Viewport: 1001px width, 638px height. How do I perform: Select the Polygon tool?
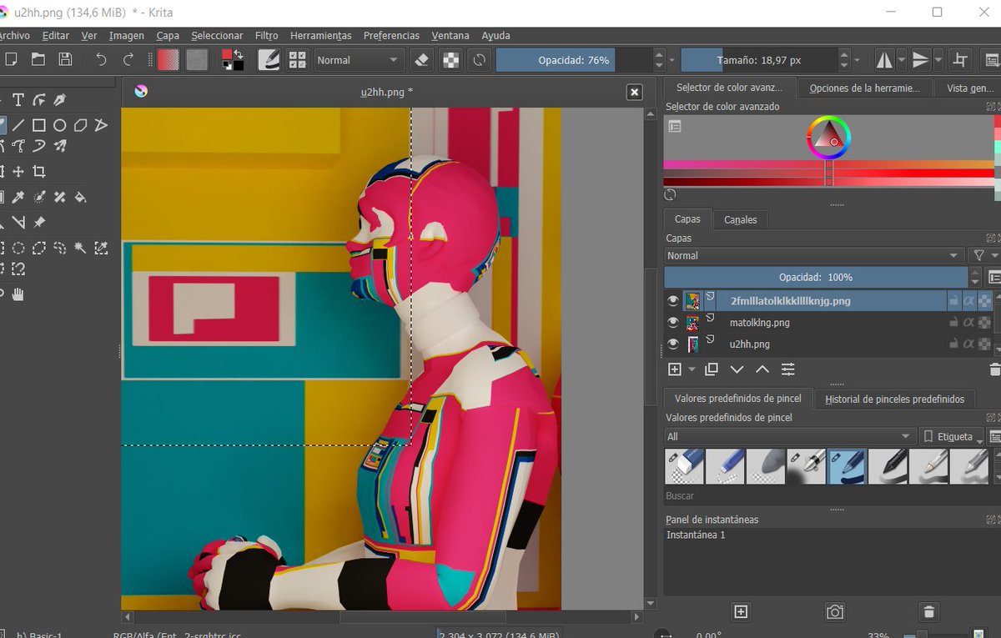80,125
